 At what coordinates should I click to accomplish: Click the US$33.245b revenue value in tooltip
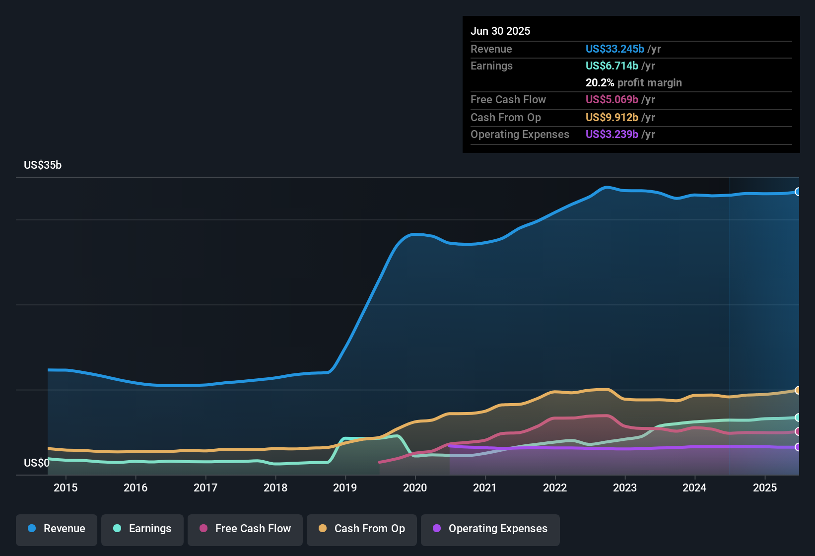point(615,49)
